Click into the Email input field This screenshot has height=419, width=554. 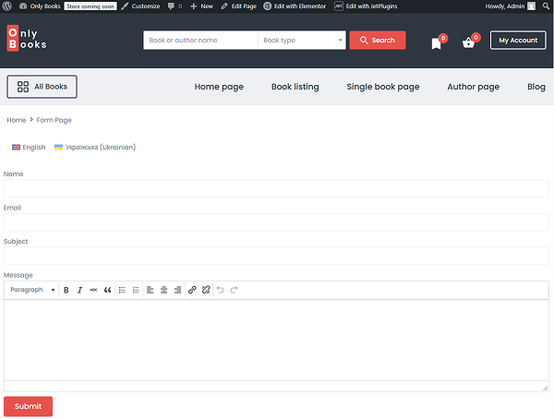276,222
